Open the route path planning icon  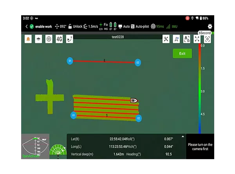pos(70,39)
